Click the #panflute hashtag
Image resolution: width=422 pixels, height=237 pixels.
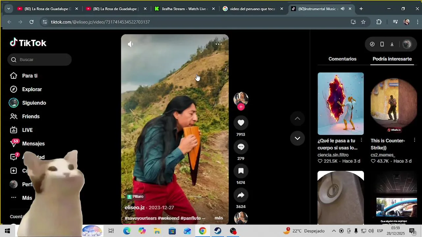click(191, 218)
